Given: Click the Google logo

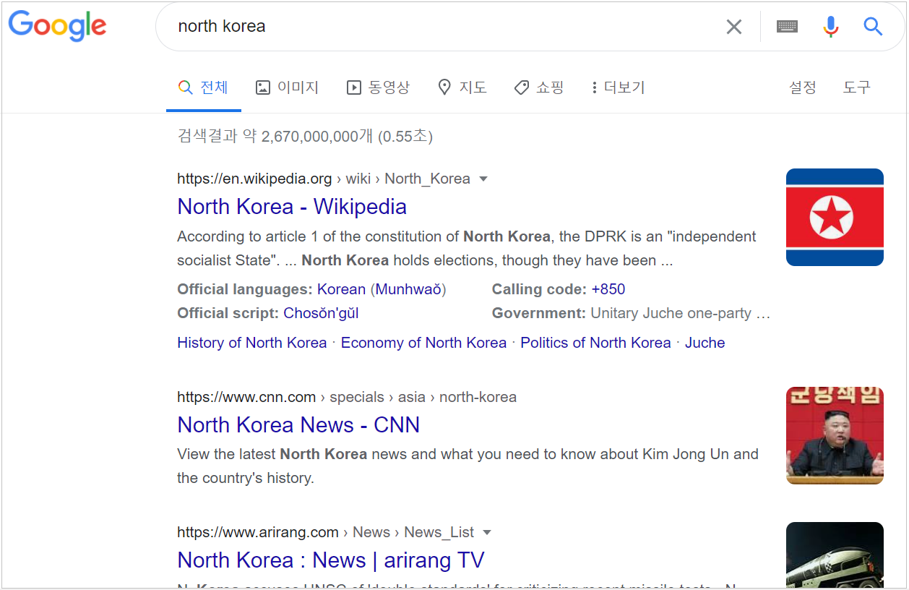Looking at the screenshot, I should [57, 27].
